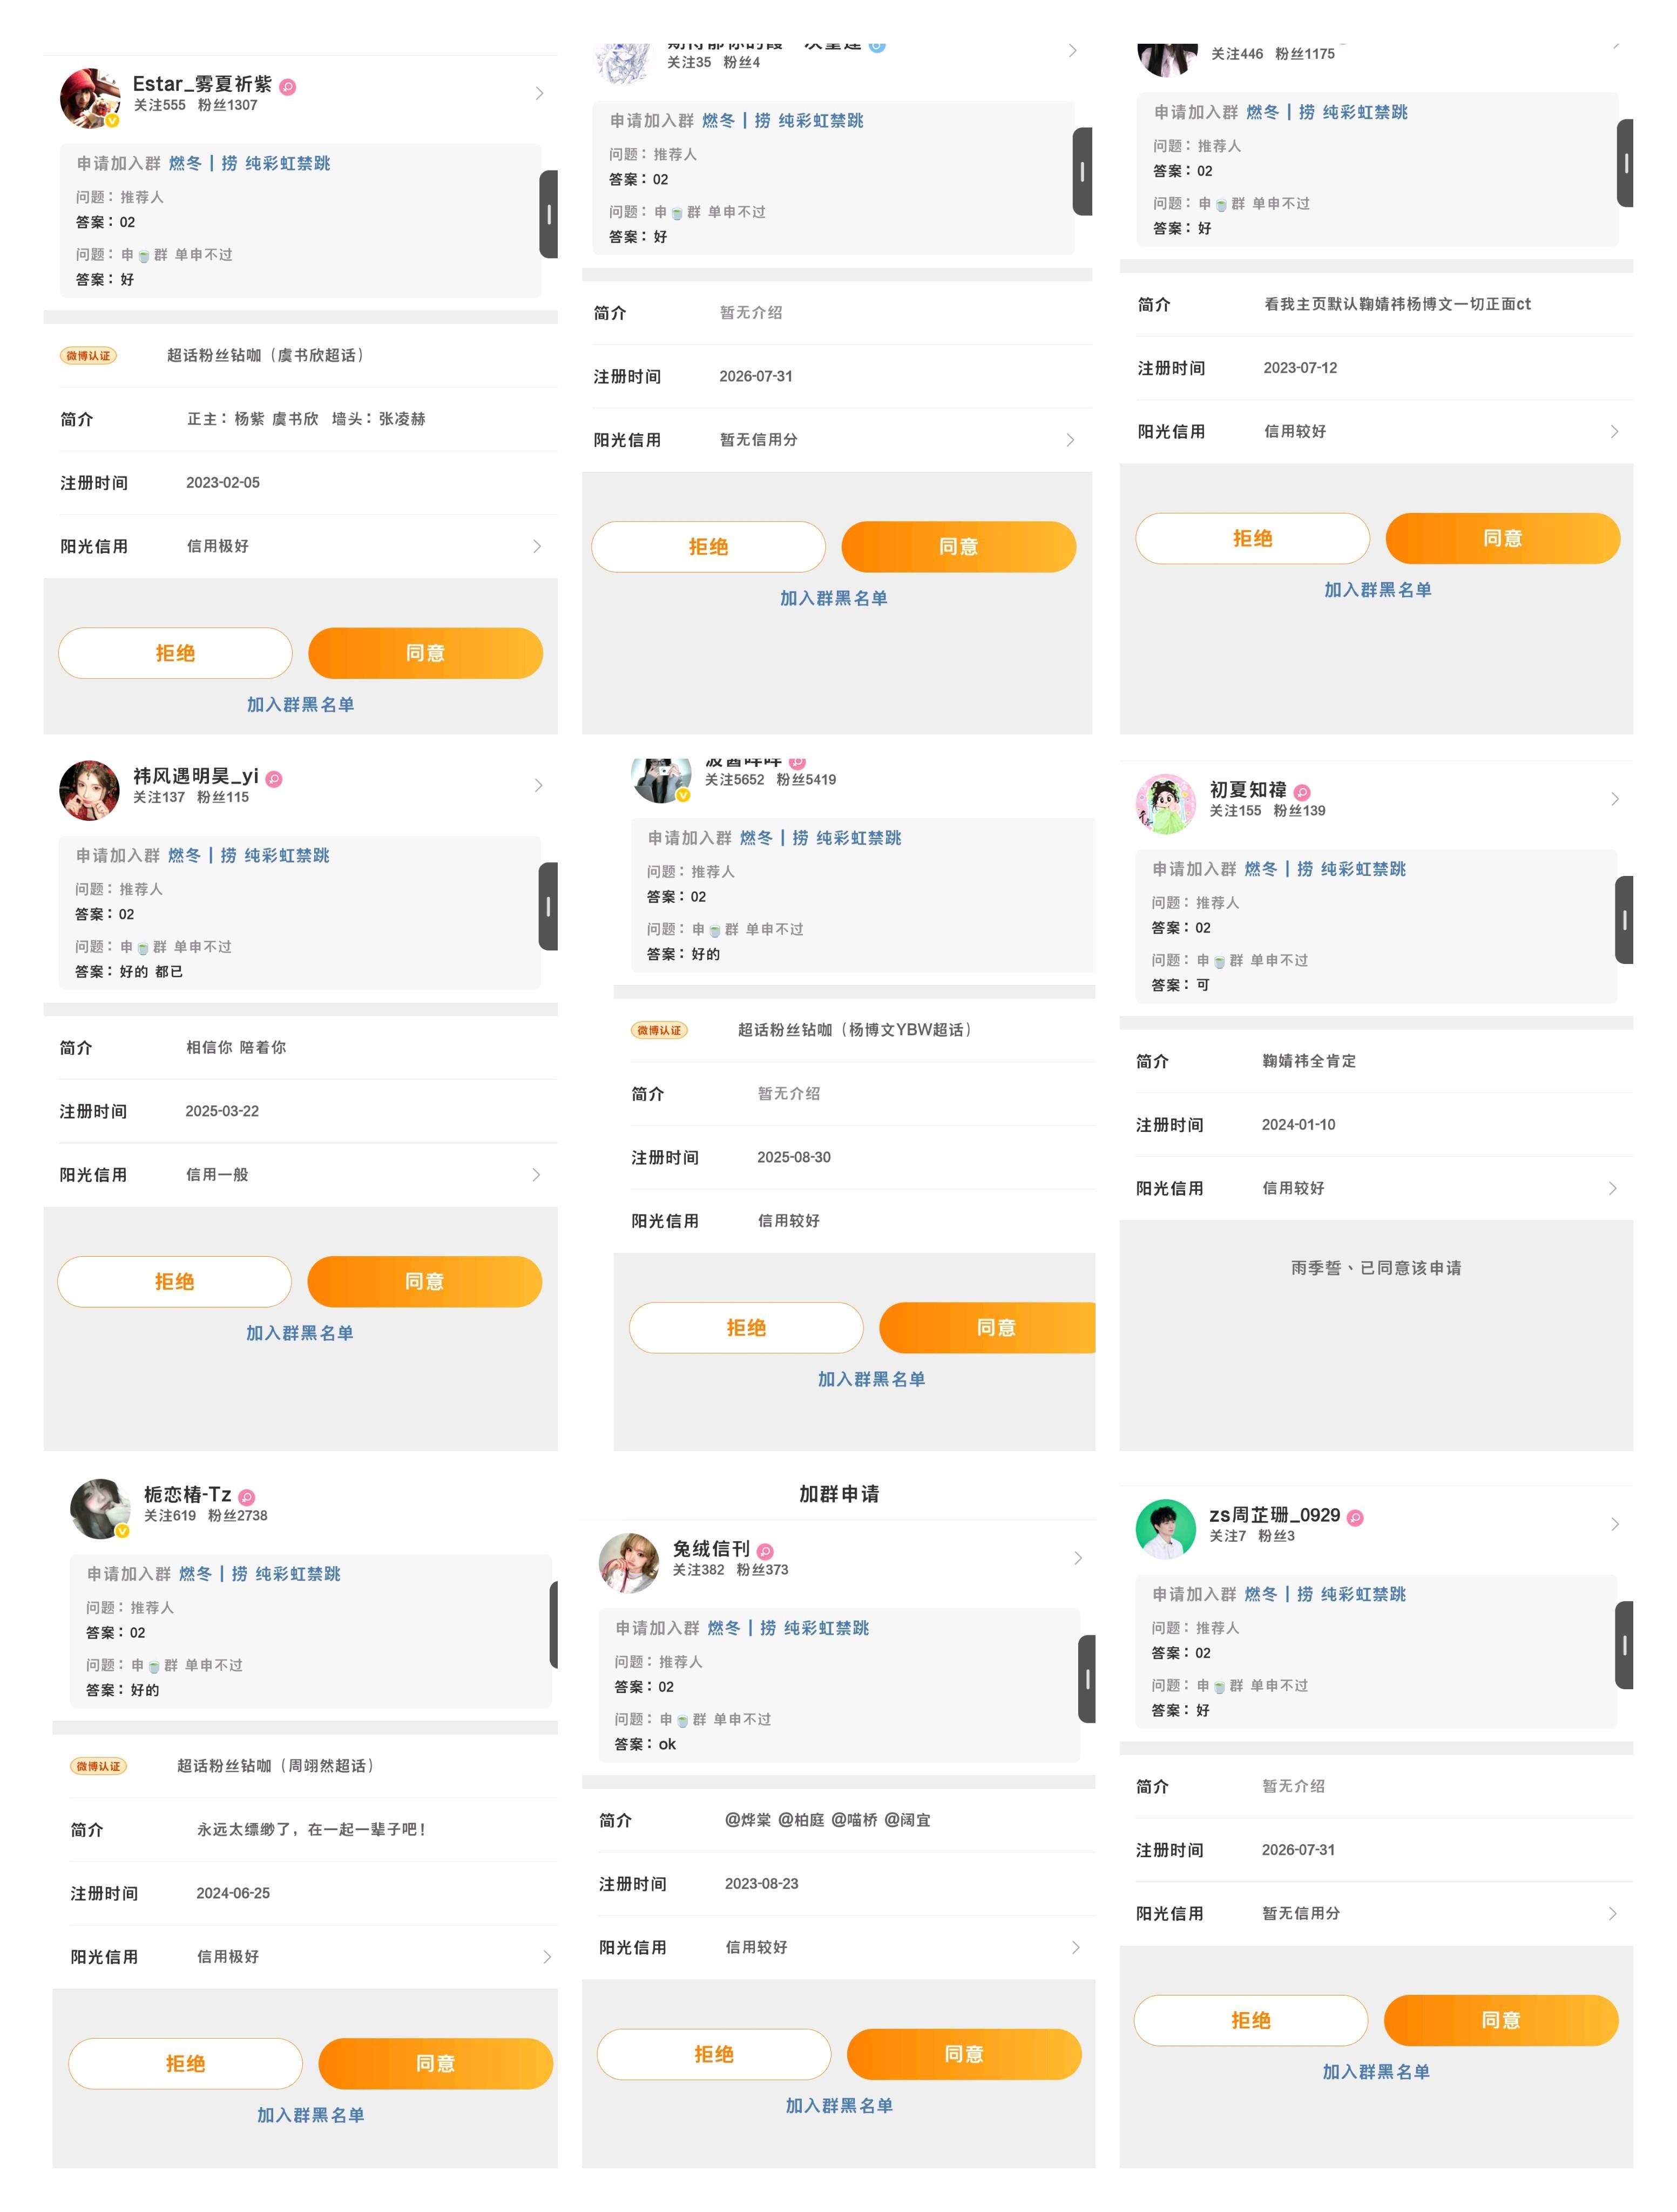This screenshot has width=1677, height=2212.
Task: Tap 拒绝 for 祎风遇明昊_yi request
Action: 175,1281
